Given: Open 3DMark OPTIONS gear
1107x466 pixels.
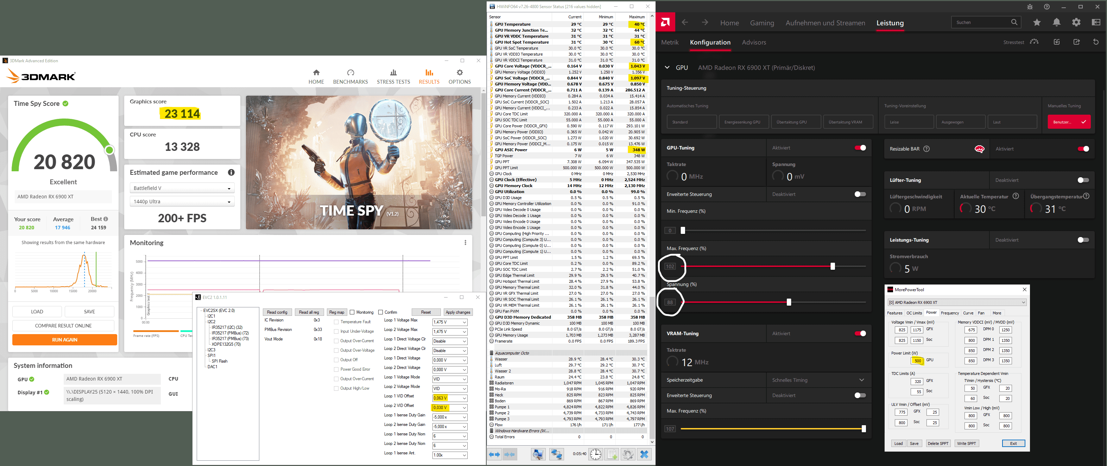Looking at the screenshot, I should pyautogui.click(x=460, y=77).
